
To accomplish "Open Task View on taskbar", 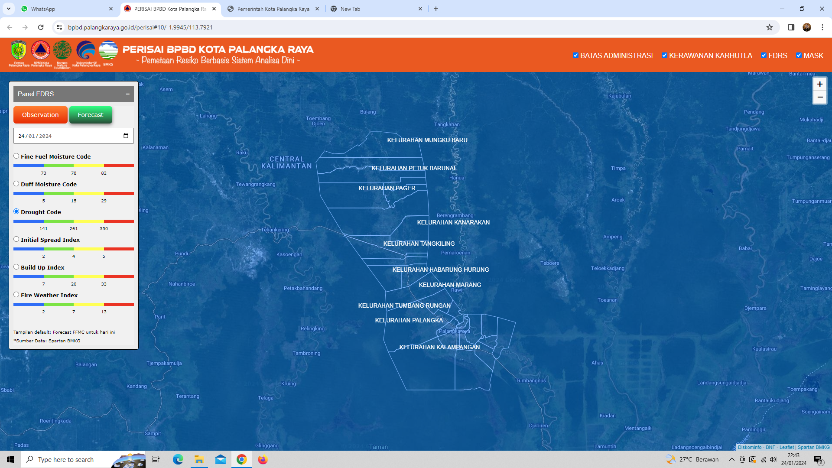I will click(x=156, y=459).
